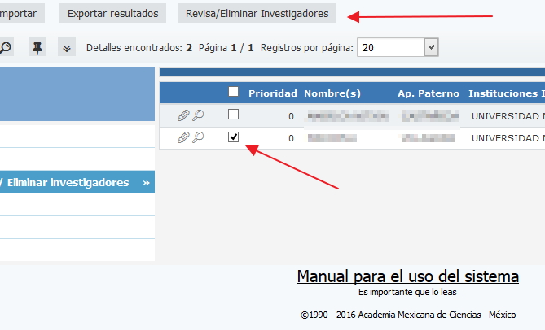The height and width of the screenshot is (330, 545).
Task: Click the double-chevron expand icon beside the pin
Action: click(x=66, y=48)
